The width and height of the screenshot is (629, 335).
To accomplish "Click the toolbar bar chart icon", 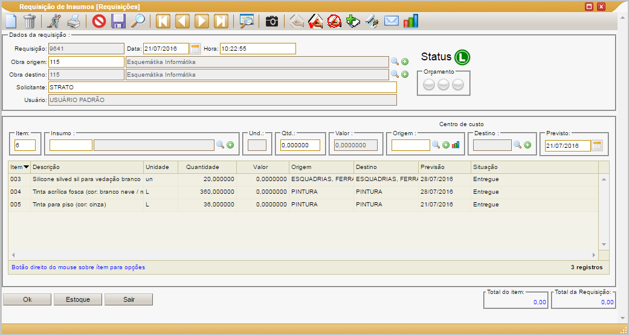I will (411, 21).
